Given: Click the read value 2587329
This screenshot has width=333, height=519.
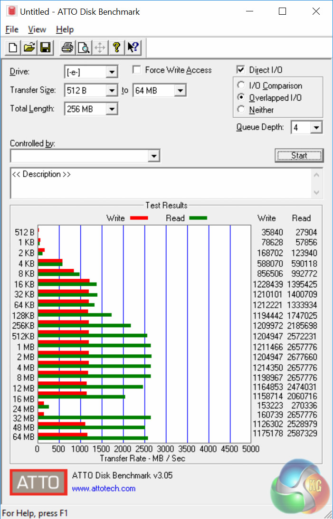Looking at the screenshot, I should (302, 433).
